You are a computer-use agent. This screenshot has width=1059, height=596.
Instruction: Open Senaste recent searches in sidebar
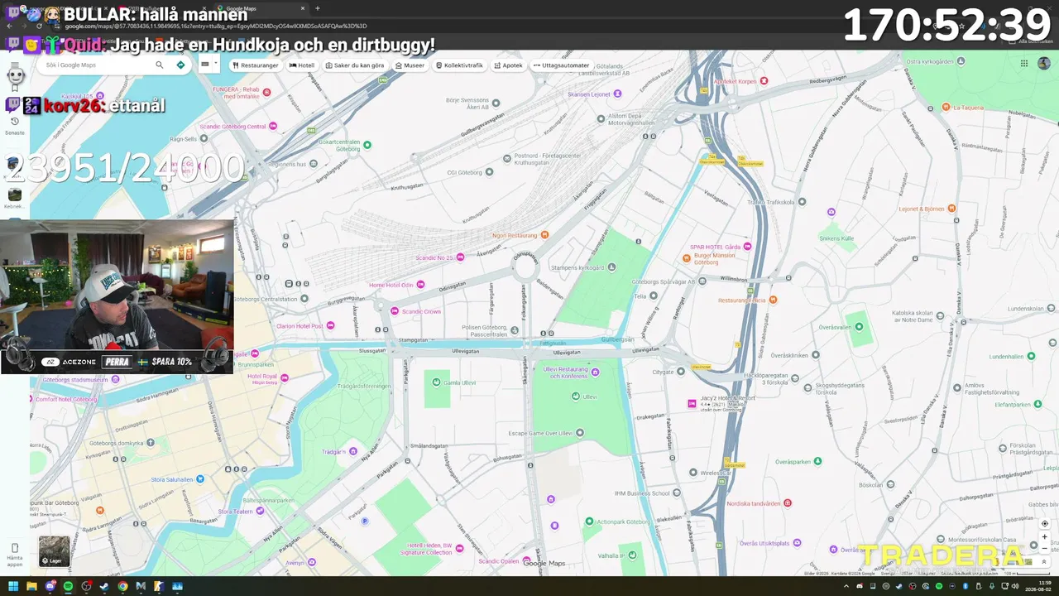tap(14, 126)
